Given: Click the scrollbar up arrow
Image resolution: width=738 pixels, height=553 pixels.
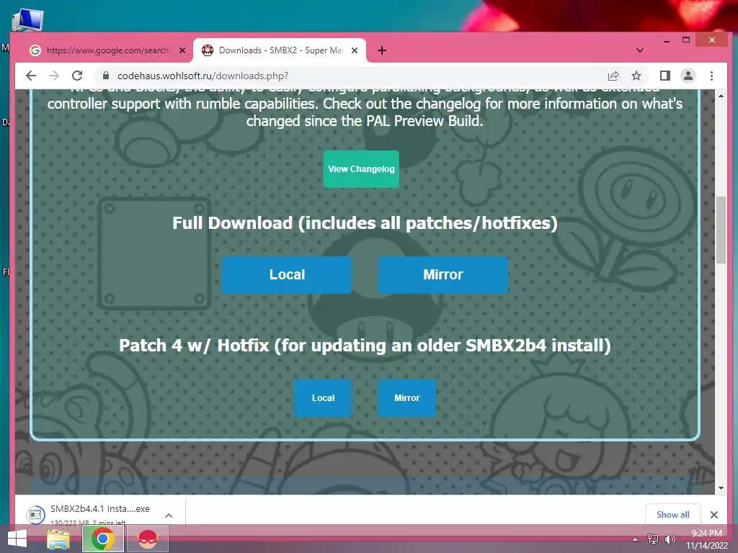Looking at the screenshot, I should coord(721,96).
